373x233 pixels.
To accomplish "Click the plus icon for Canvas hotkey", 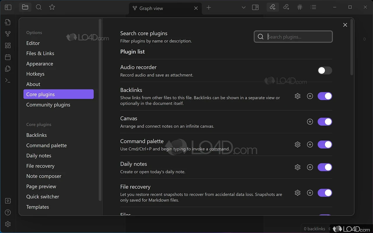I will pos(310,122).
